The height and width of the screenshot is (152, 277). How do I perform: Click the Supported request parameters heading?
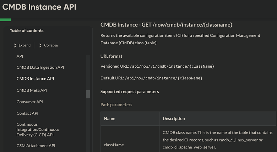pyautogui.click(x=130, y=92)
